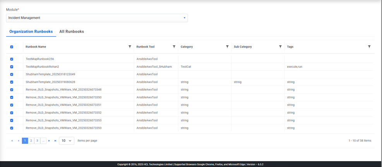Viewport: 382px width, 167px height.
Task: Show more pages ellipsis button
Action: (x=43, y=141)
